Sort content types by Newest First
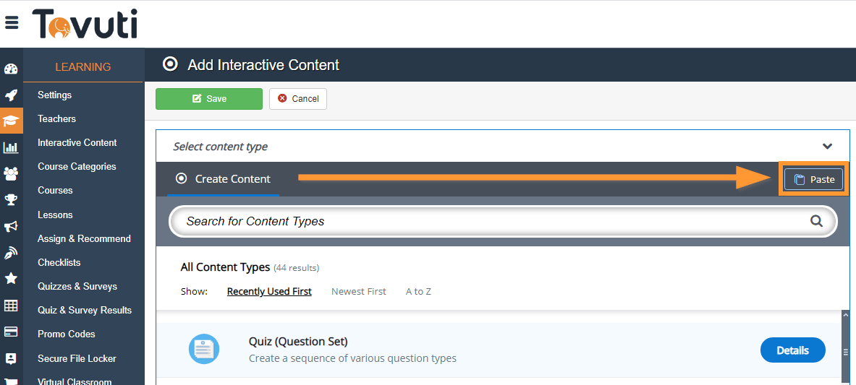Viewport: 856px width, 385px height. point(359,292)
